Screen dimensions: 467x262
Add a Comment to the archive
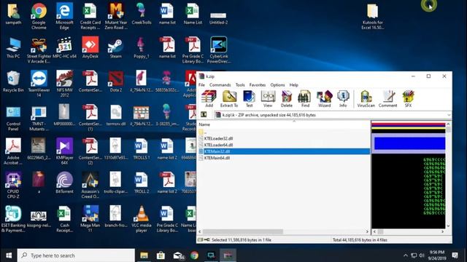(387, 99)
